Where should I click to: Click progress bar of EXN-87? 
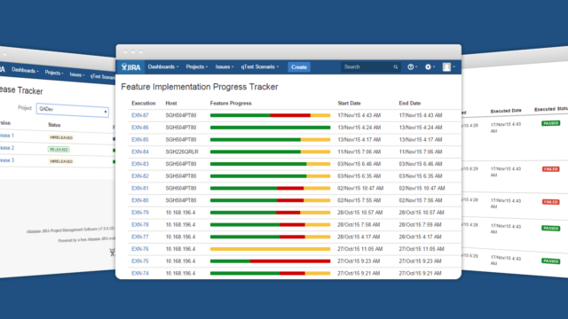pos(270,115)
